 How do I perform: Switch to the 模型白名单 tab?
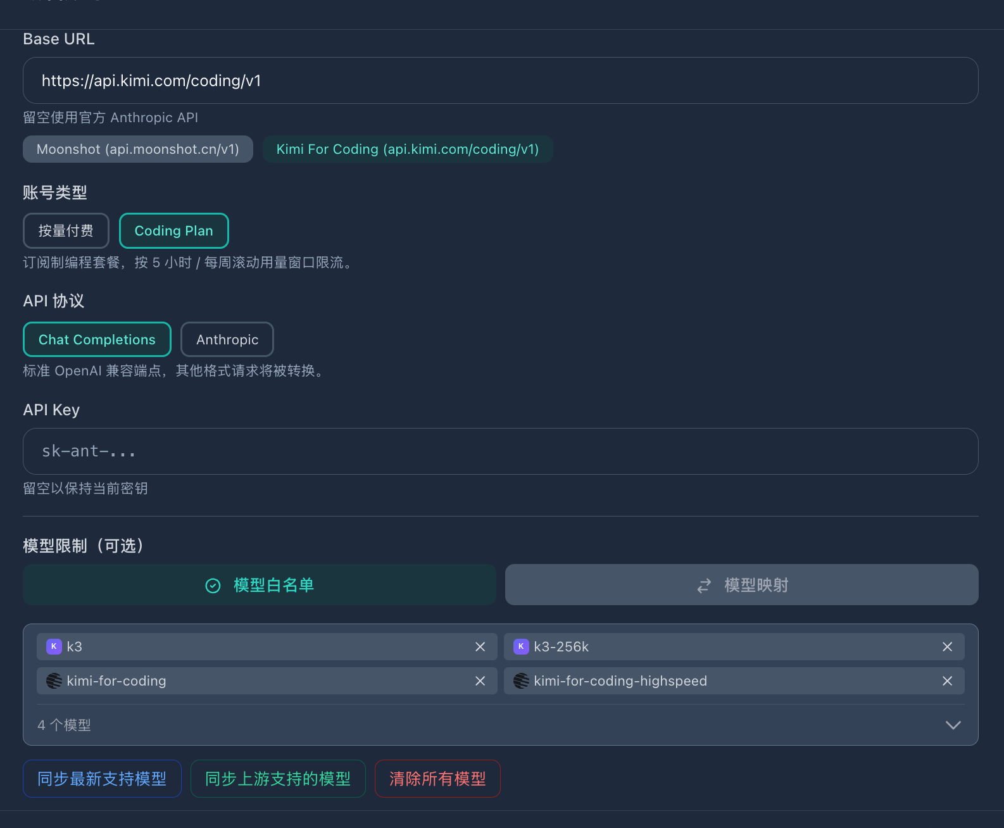pyautogui.click(x=260, y=585)
